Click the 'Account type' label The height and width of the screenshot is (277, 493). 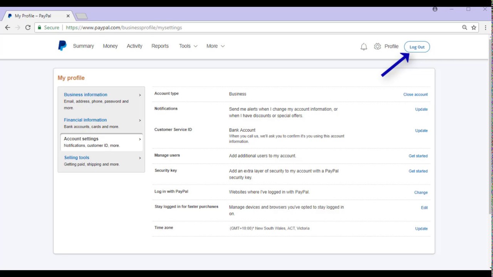[166, 93]
